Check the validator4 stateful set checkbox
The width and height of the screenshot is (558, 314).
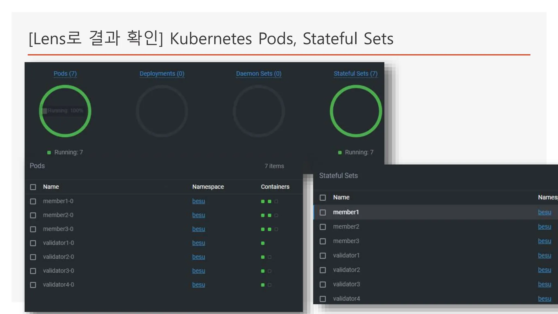(x=323, y=299)
